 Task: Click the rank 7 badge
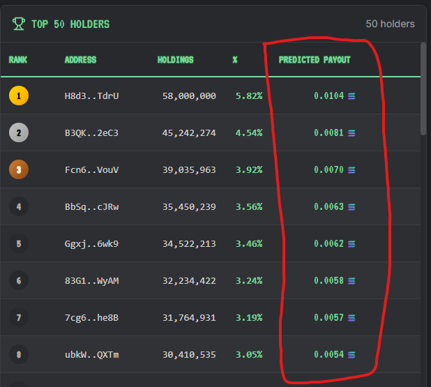19,317
